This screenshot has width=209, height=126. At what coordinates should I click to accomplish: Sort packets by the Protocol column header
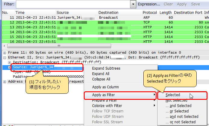150,13
